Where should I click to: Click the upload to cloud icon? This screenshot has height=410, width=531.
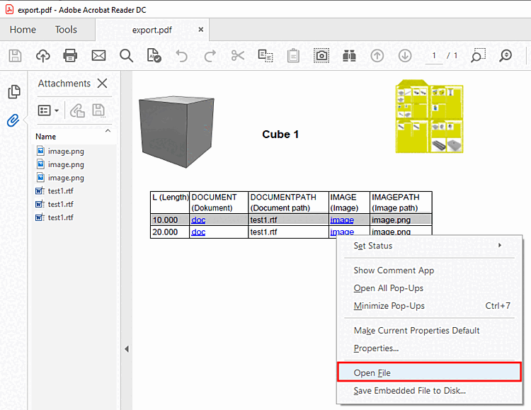42,55
